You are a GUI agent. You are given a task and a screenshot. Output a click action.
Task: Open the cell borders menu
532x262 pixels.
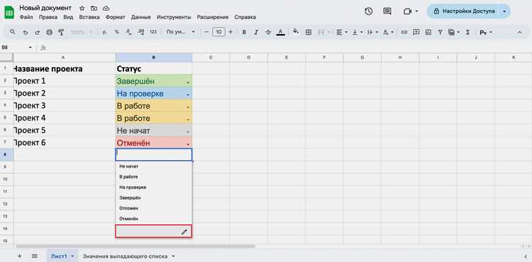click(309, 32)
